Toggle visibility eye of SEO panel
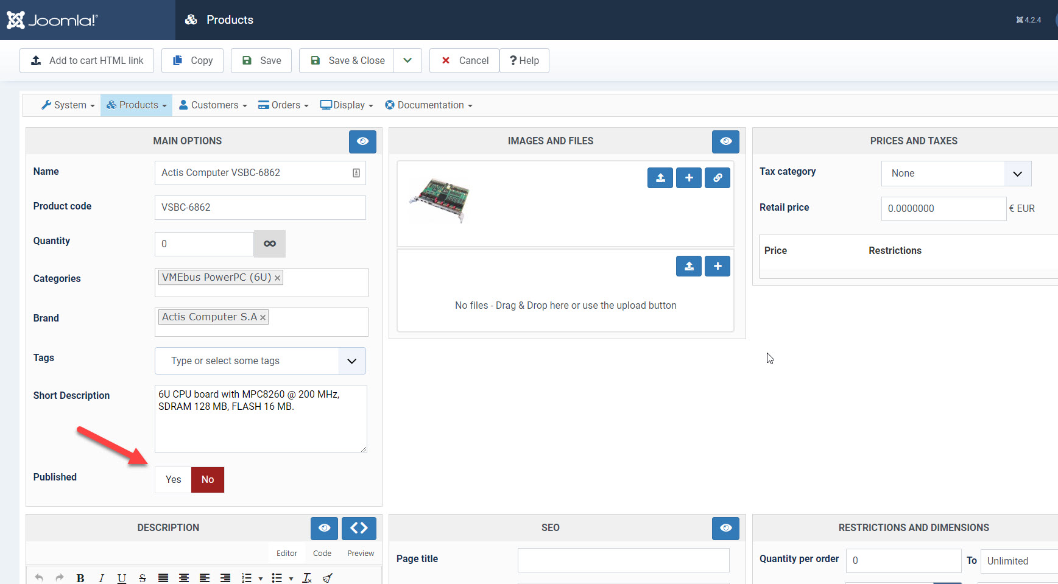The width and height of the screenshot is (1058, 584). point(725,528)
